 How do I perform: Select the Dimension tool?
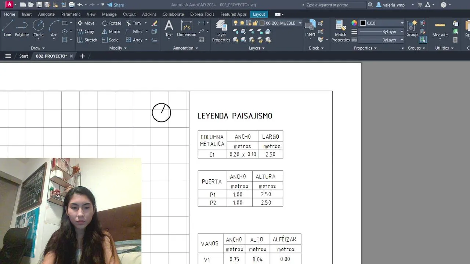tap(187, 28)
